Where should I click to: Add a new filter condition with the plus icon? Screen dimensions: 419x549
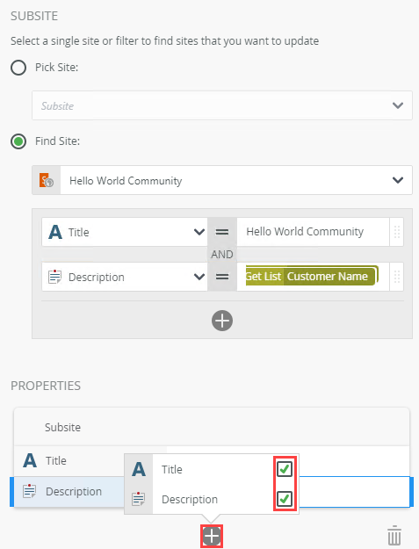[222, 321]
